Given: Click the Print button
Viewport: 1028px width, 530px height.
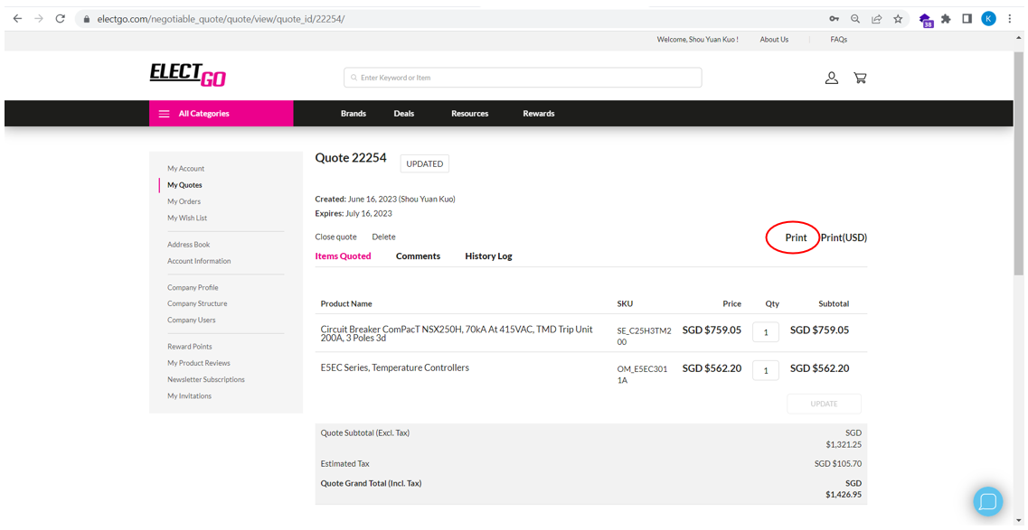Looking at the screenshot, I should pos(796,238).
